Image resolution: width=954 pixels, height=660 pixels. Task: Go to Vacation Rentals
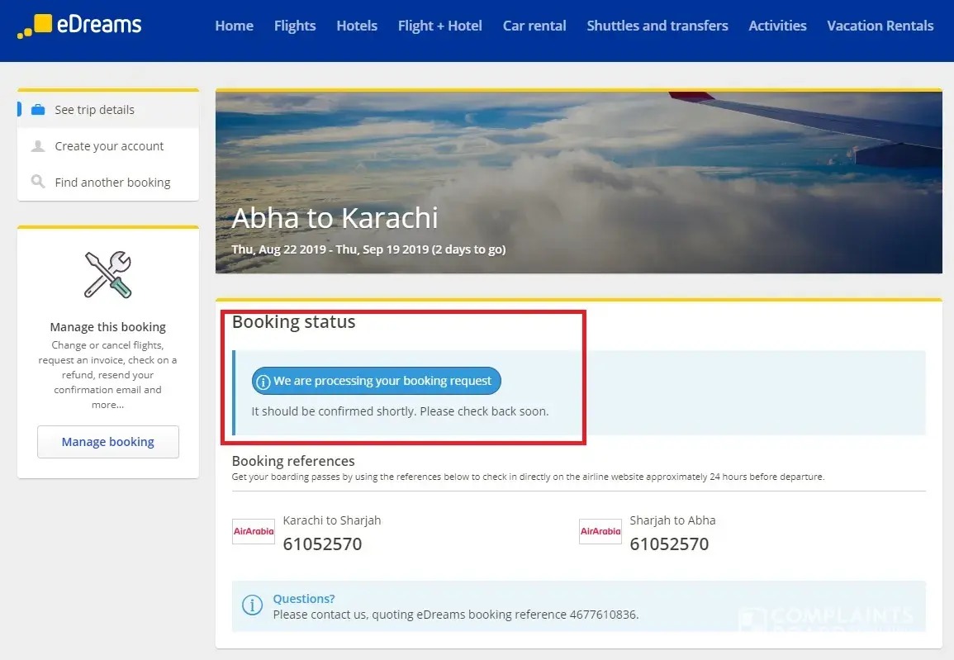(x=880, y=26)
